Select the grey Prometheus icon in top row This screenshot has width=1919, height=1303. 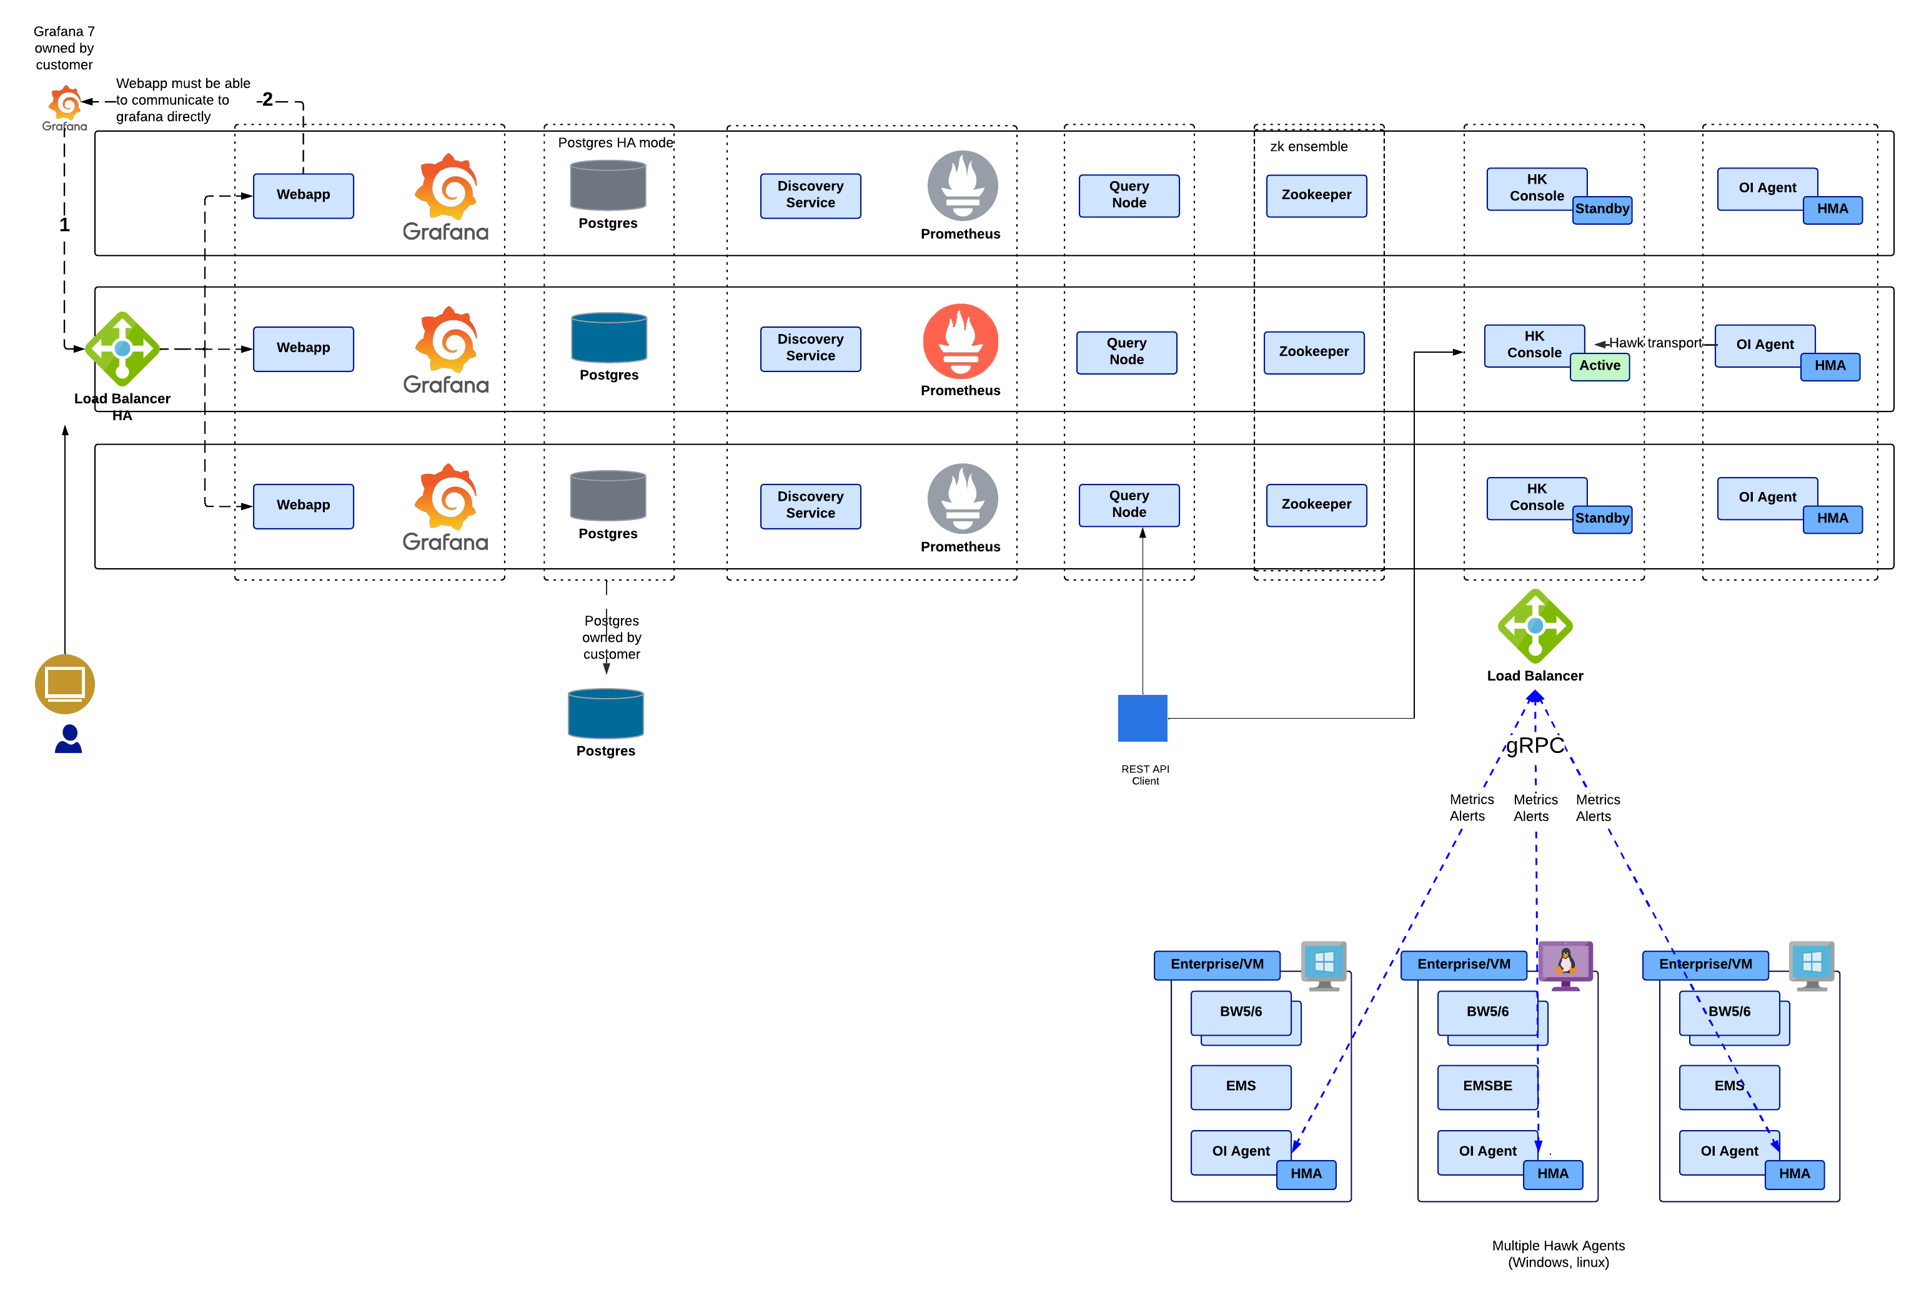tap(962, 185)
